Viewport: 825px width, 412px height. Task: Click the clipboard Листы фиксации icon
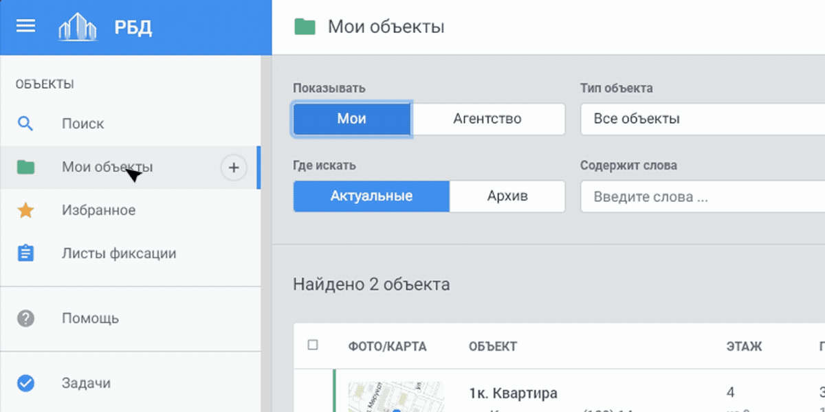(x=25, y=253)
